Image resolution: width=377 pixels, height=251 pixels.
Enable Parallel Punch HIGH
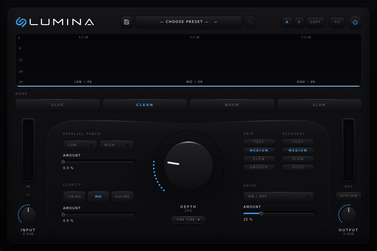[117, 145]
